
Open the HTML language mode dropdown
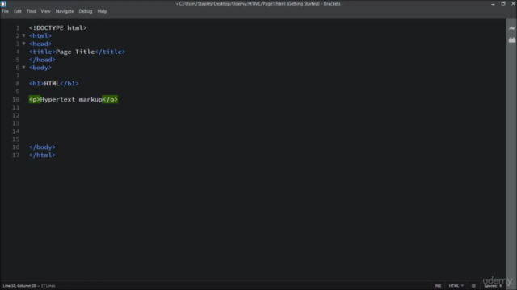coord(456,286)
